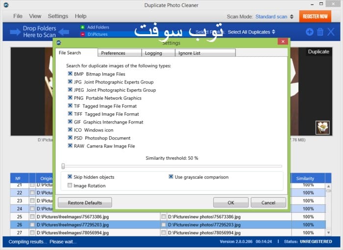
Task: Click the Restore Defaults button
Action: 85,203
